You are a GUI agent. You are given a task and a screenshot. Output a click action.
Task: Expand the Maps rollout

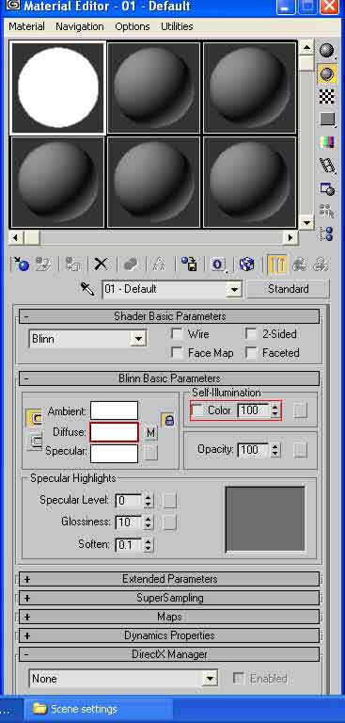coord(169,617)
